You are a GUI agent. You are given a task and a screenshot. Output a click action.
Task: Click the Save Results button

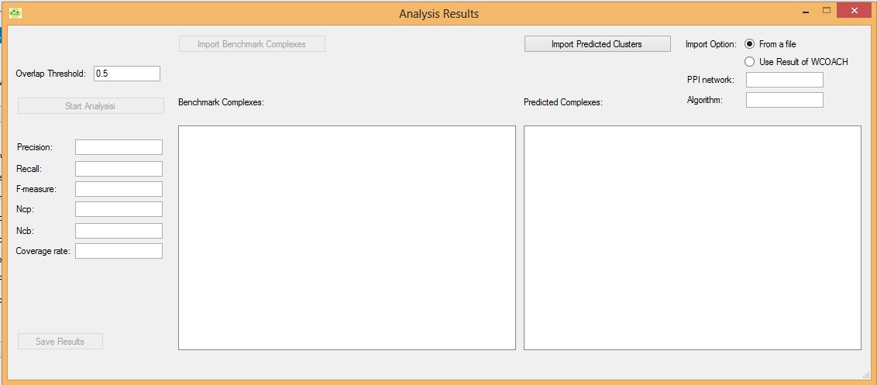(60, 342)
